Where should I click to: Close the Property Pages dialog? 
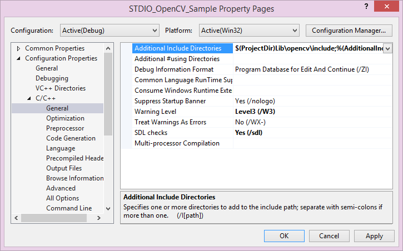386,7
